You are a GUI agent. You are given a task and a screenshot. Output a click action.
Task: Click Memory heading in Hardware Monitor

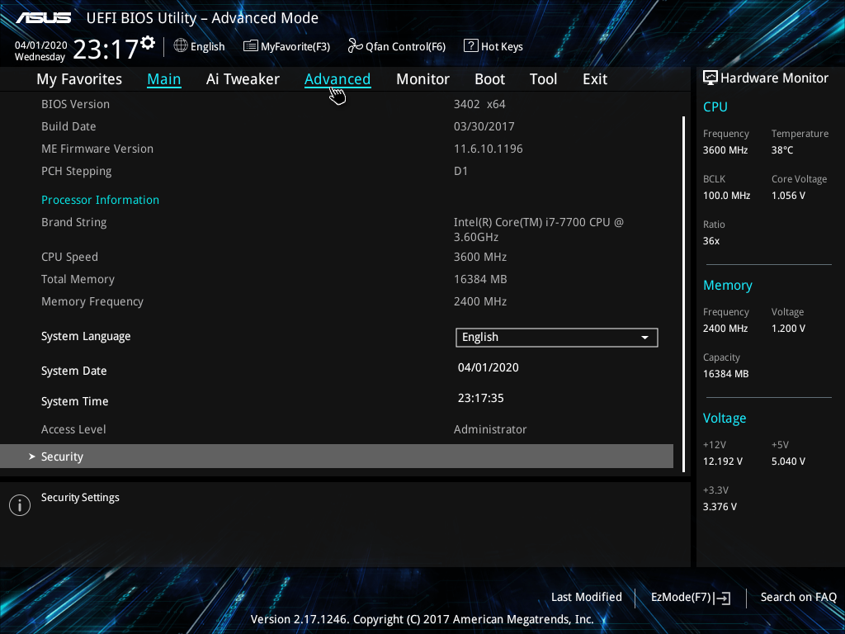coord(728,286)
